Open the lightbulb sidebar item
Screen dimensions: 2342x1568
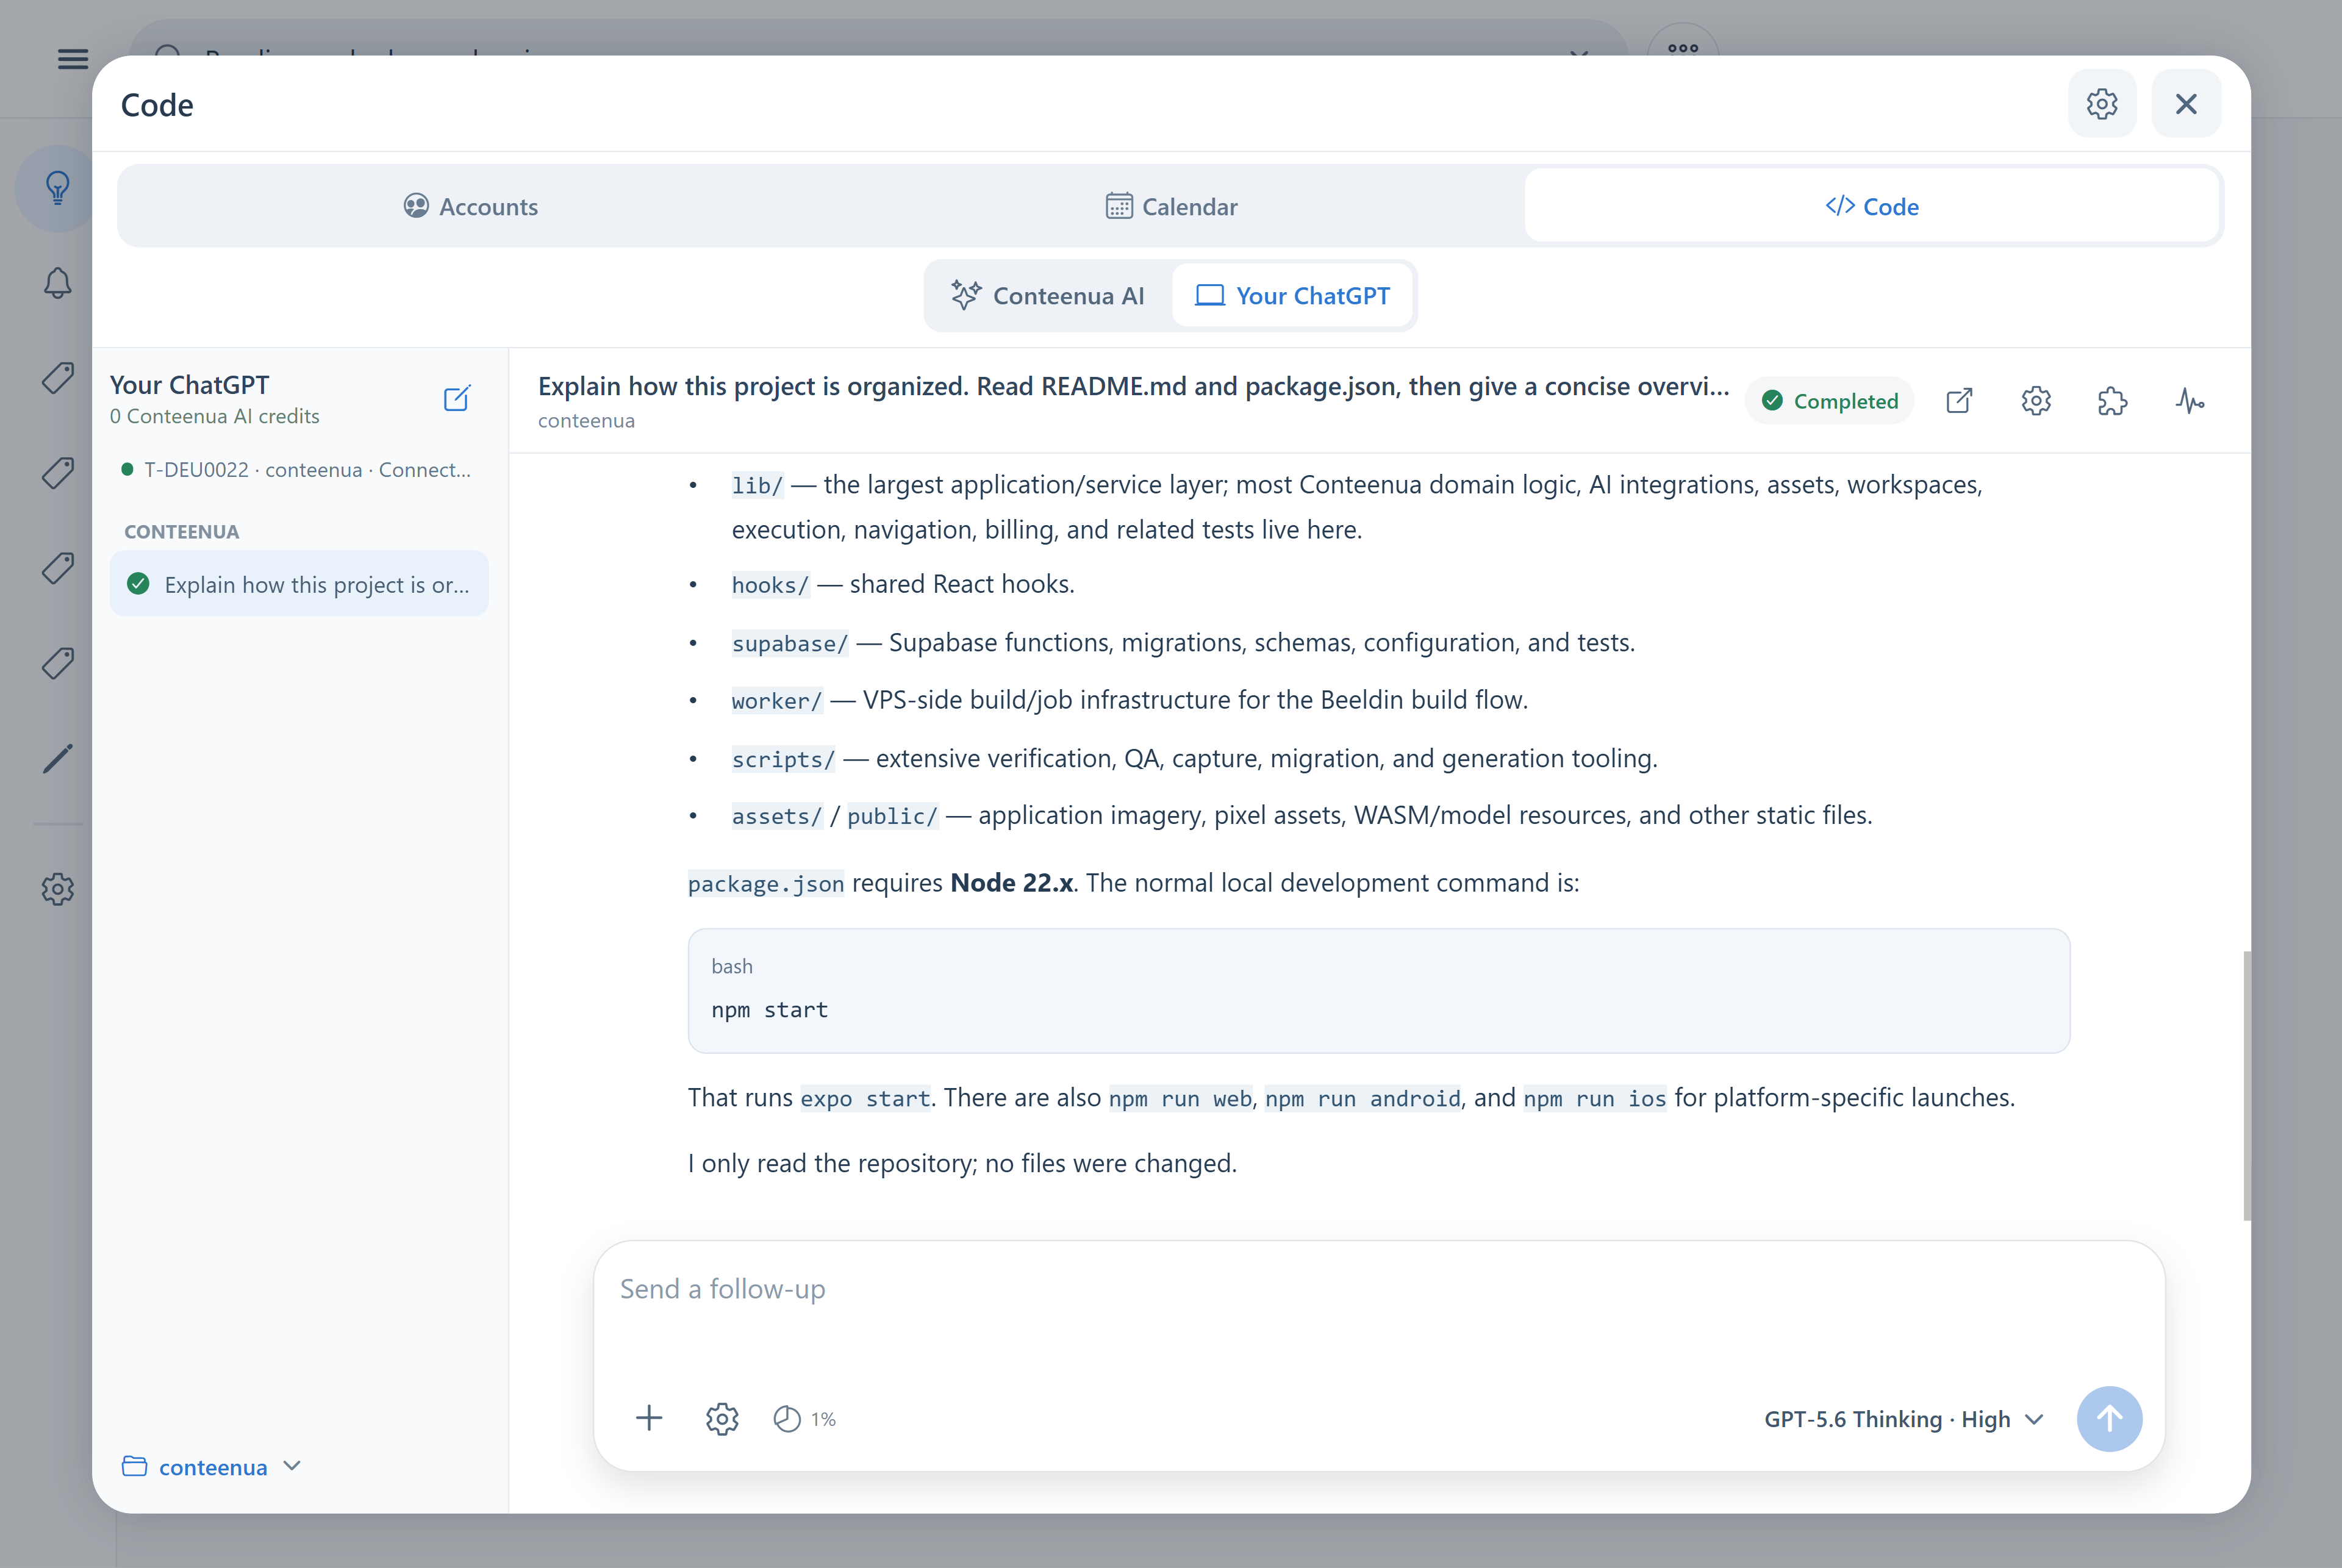point(57,188)
